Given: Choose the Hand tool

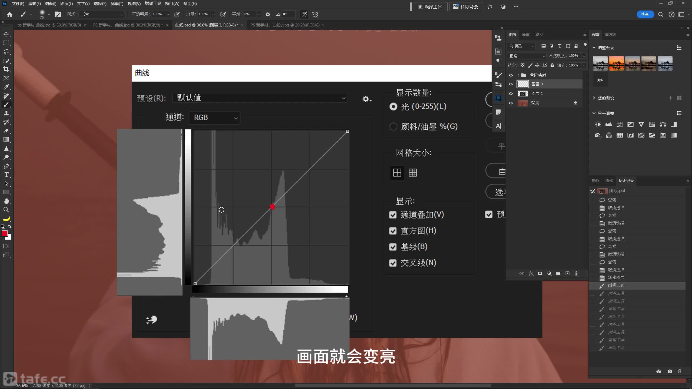Looking at the screenshot, I should coord(6,201).
